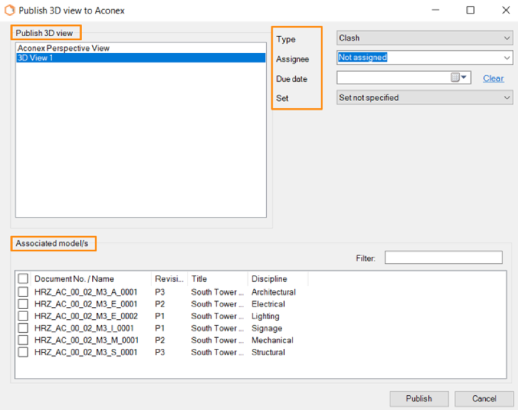Check the HRZ_AC_00_02_M3_E_0001 model checkbox
518x410 pixels.
pyautogui.click(x=23, y=304)
